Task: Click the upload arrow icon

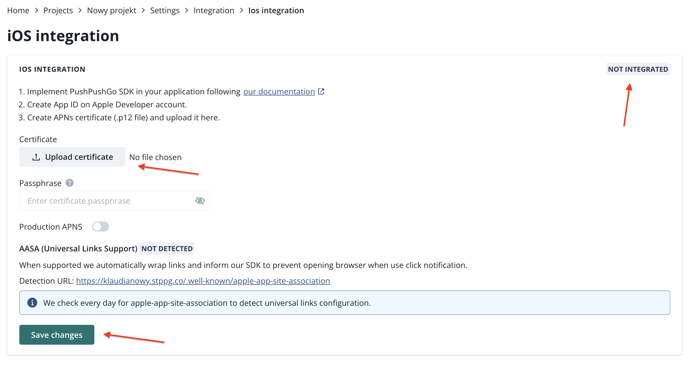Action: 36,157
